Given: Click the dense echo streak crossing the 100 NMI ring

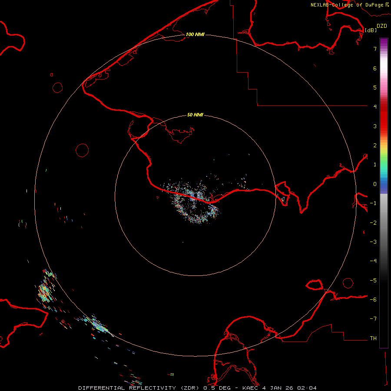Looking at the screenshot, I should (99, 325).
